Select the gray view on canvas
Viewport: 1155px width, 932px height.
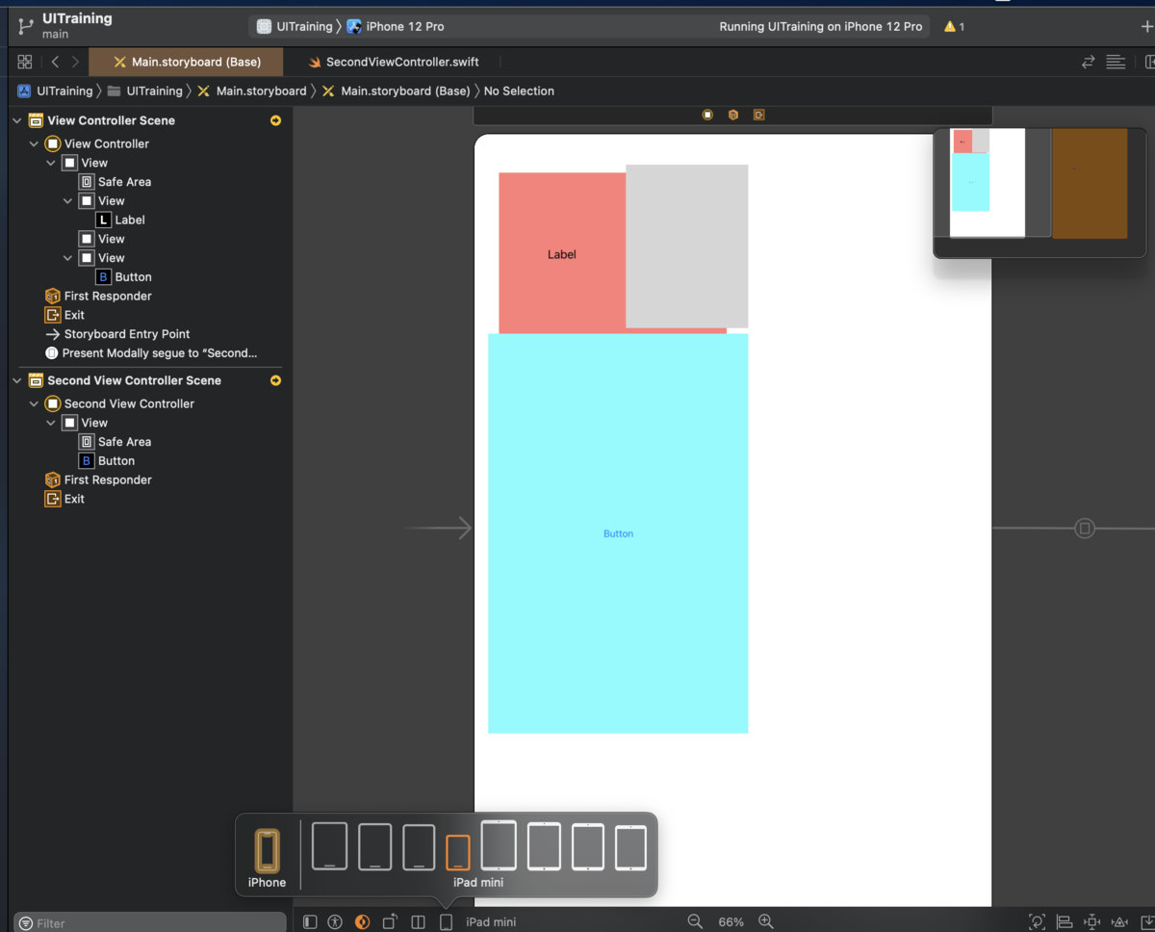tap(687, 246)
